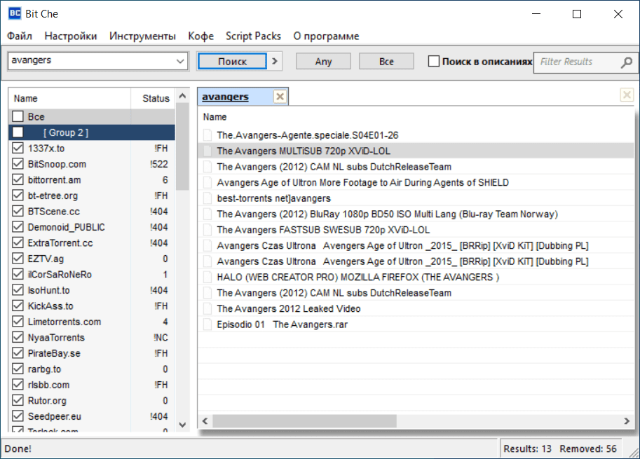Click the site list scroll down arrow
This screenshot has height=459, width=640.
tap(182, 425)
